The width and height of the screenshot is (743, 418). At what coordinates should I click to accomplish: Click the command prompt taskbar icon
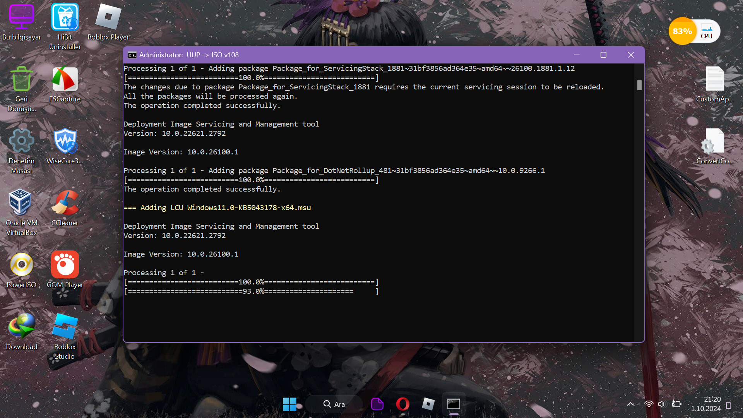tap(454, 404)
